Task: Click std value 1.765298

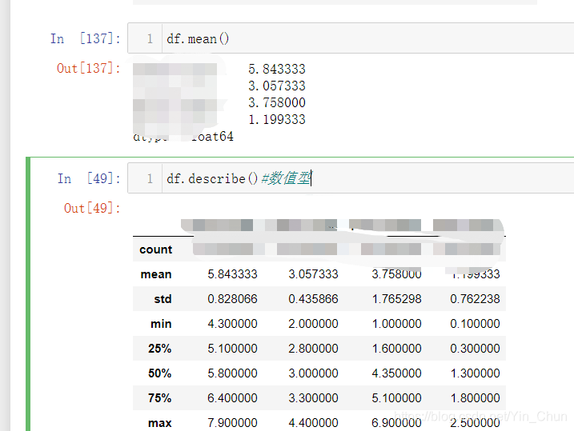Action: point(397,299)
